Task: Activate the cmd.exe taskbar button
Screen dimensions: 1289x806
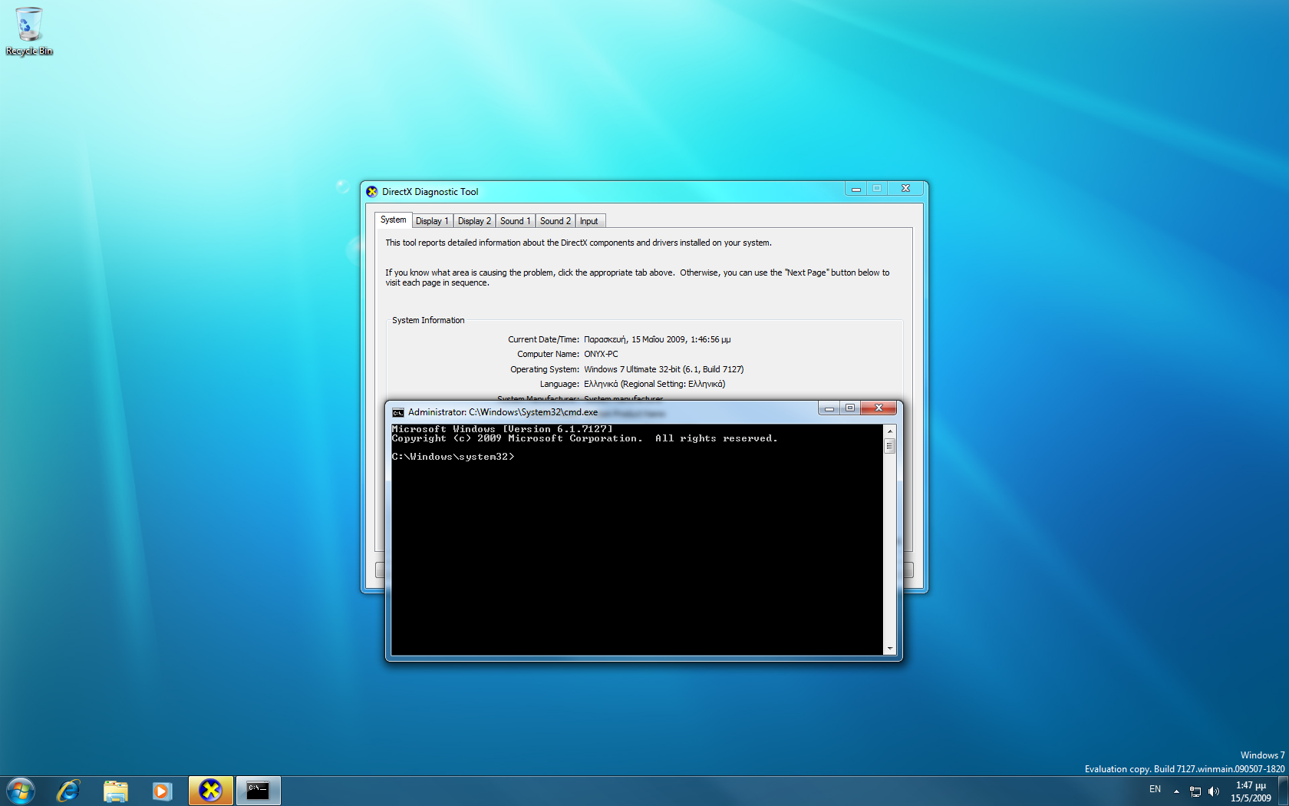Action: pyautogui.click(x=258, y=791)
